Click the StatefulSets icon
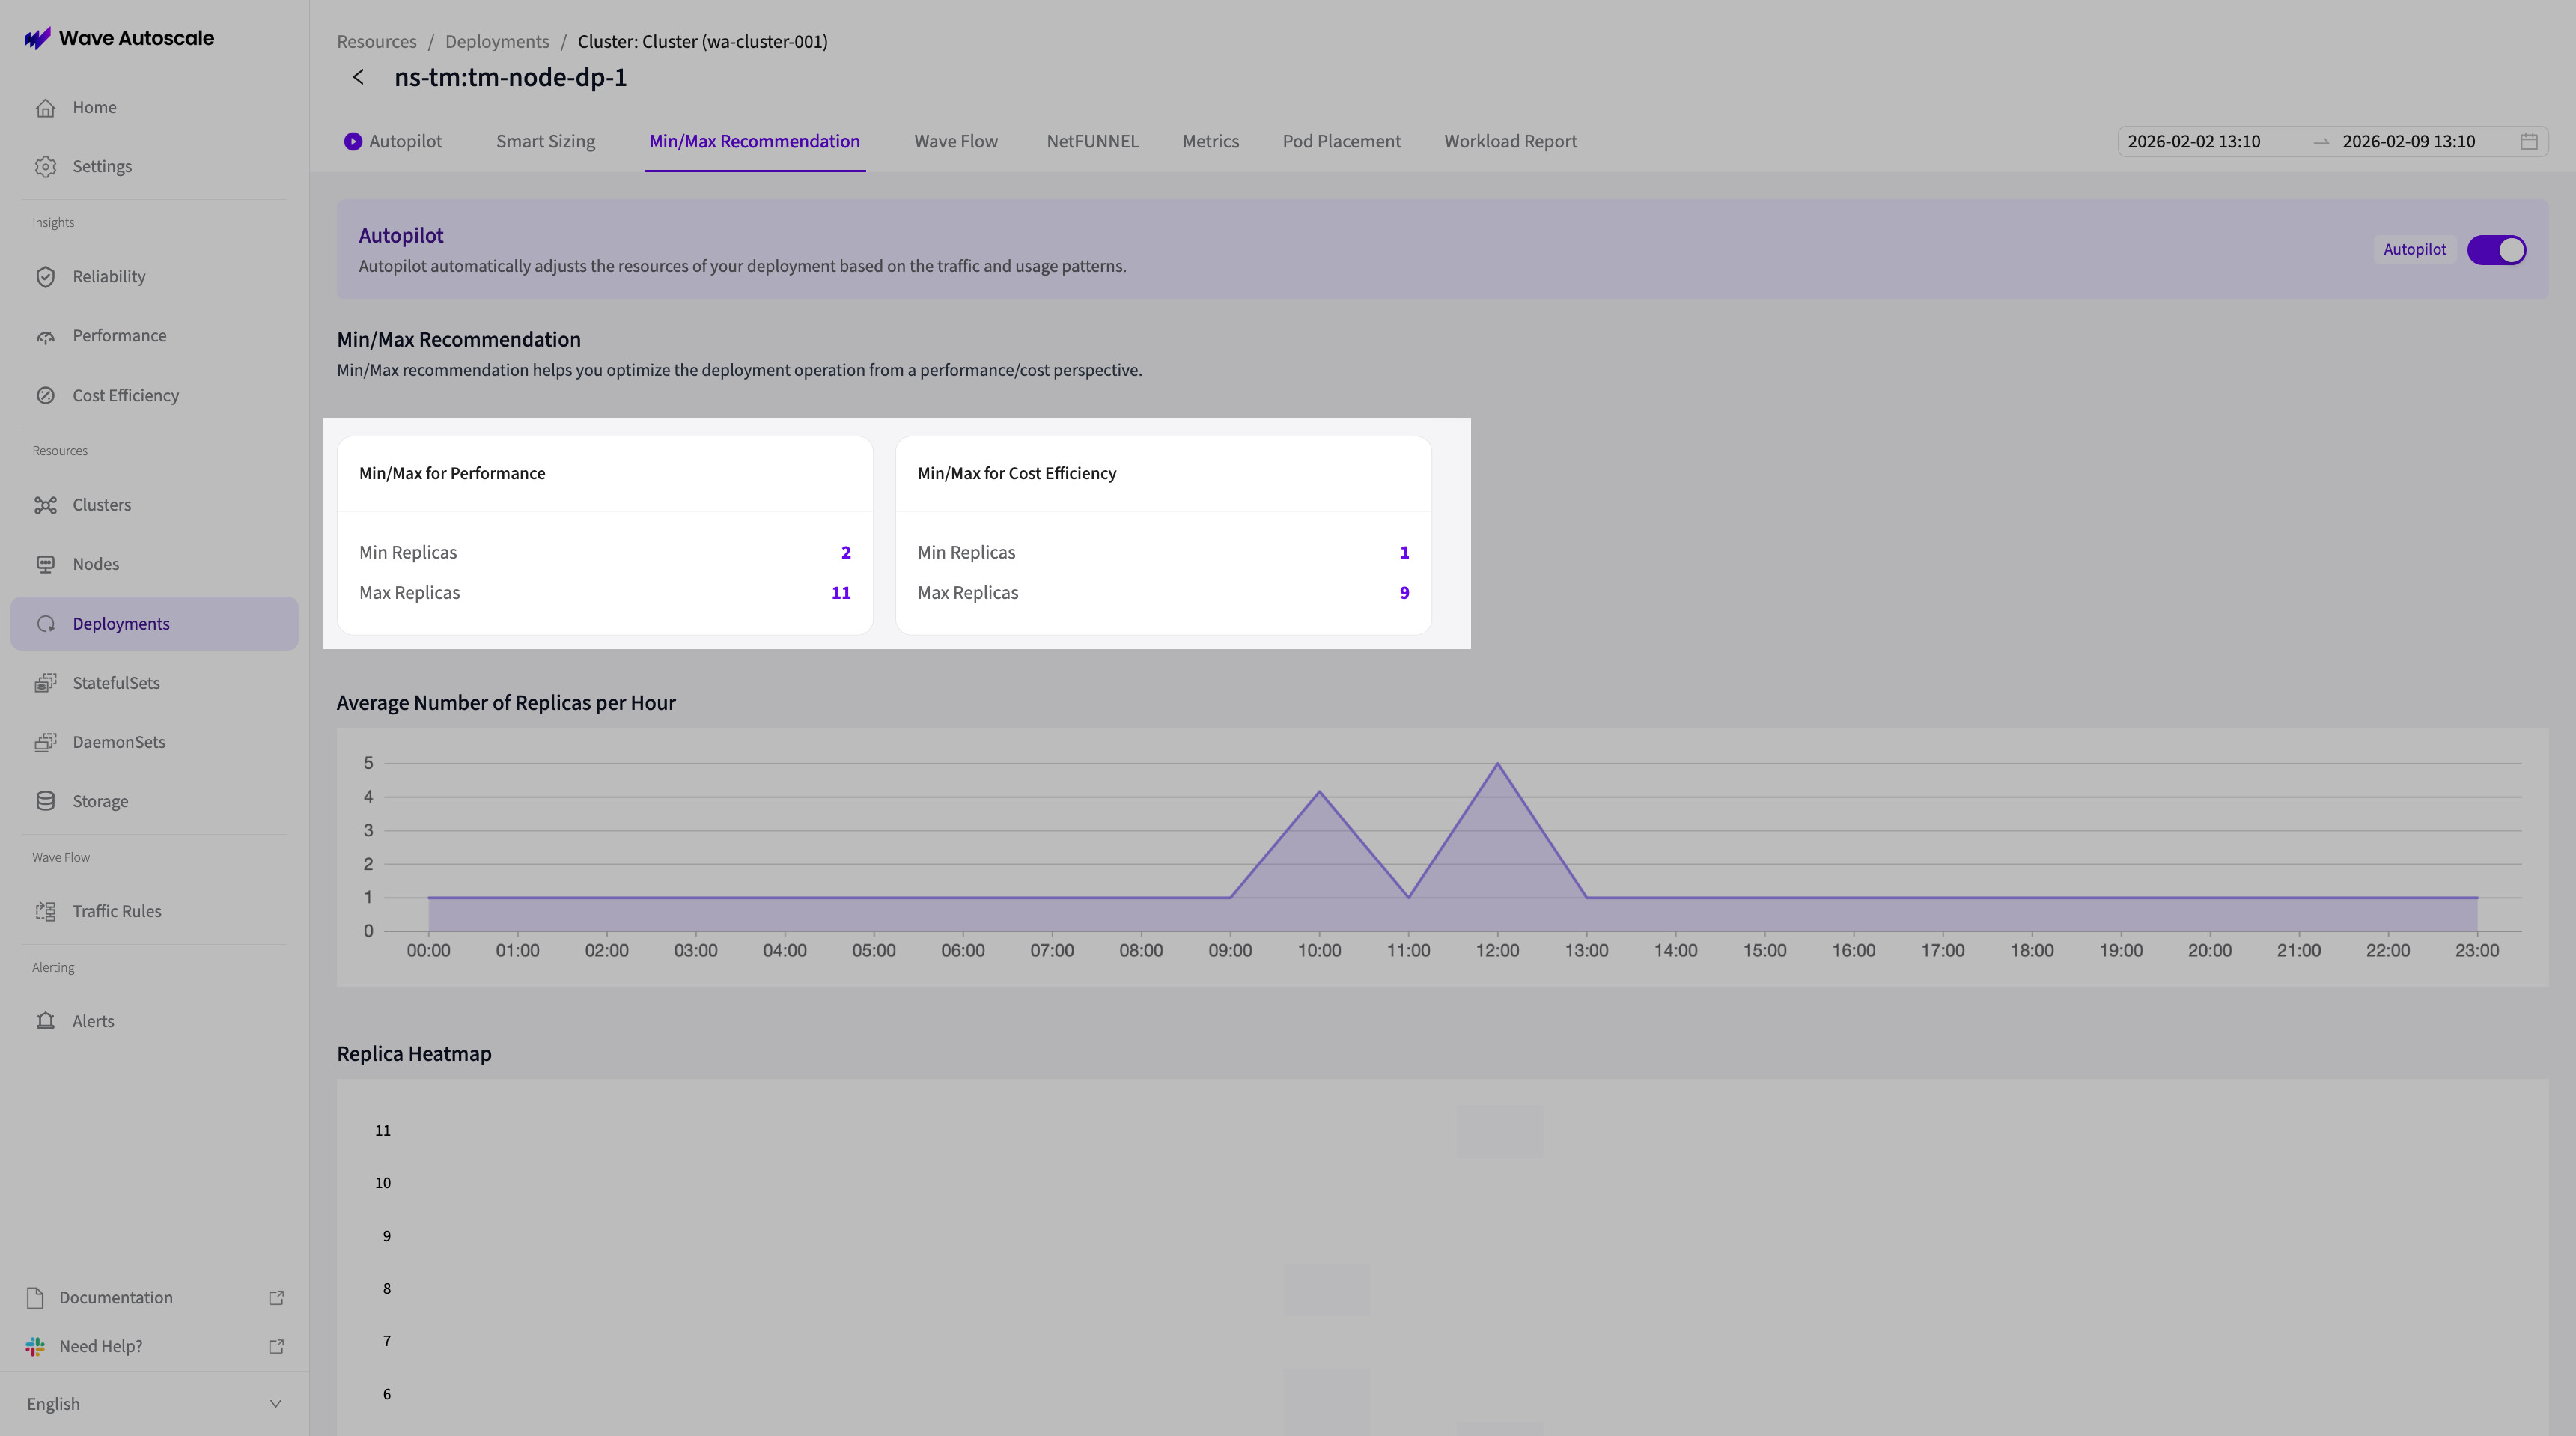 click(45, 683)
